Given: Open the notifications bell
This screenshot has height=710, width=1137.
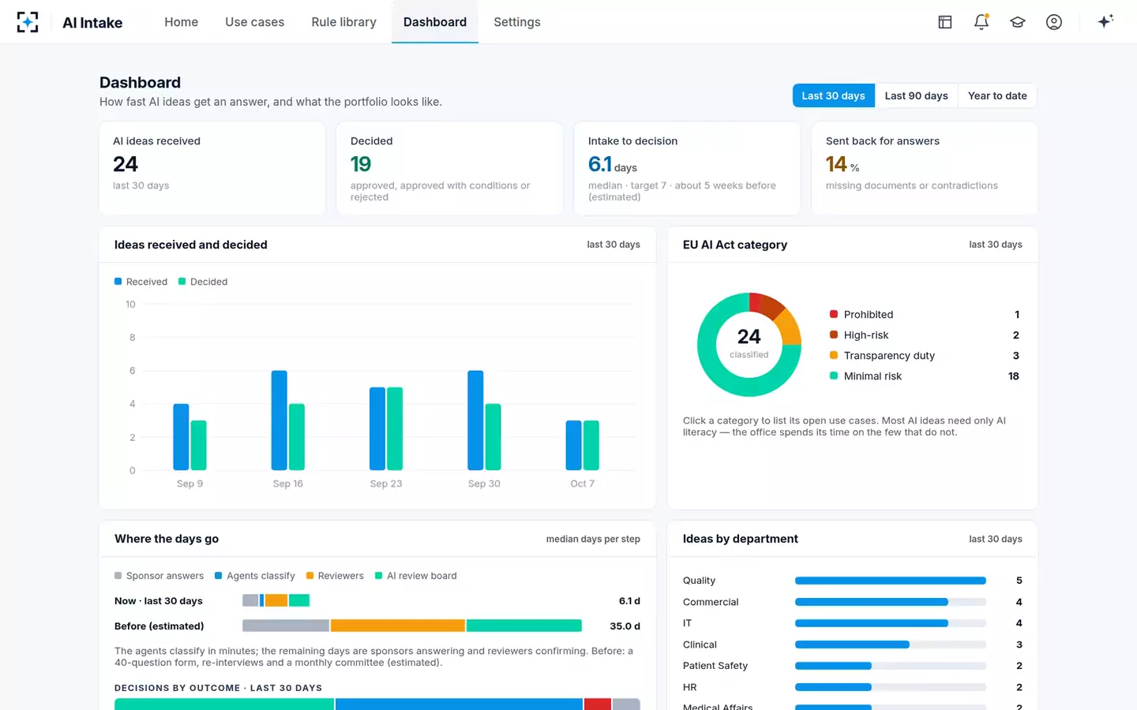Looking at the screenshot, I should pos(981,22).
